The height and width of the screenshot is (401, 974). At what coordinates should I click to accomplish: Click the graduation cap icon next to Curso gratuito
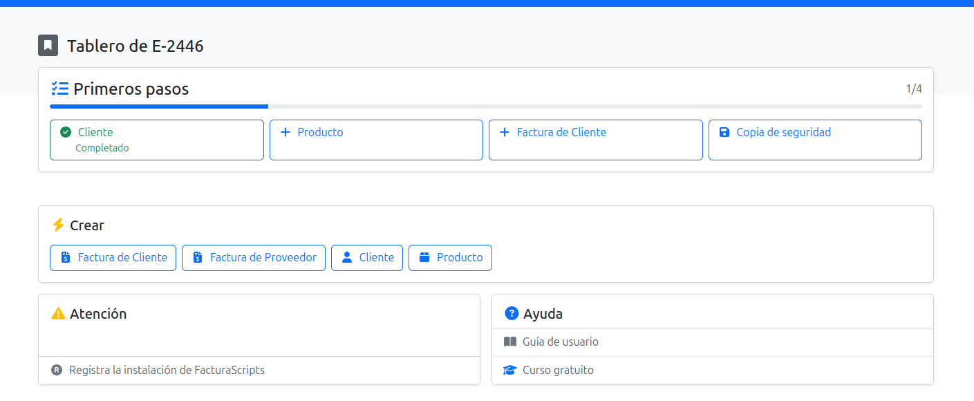(510, 370)
